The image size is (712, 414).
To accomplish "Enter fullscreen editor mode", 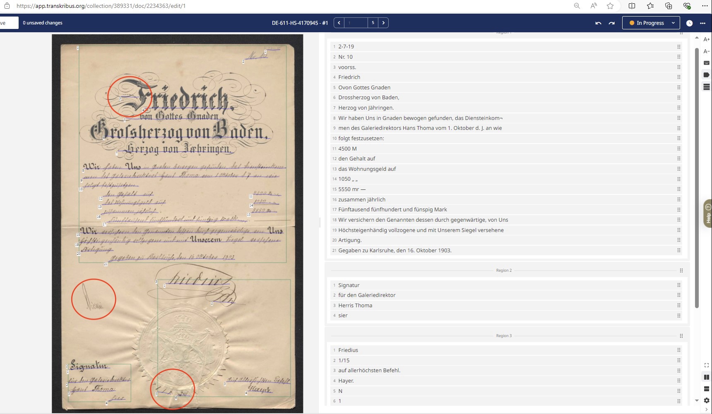I will [x=707, y=365].
